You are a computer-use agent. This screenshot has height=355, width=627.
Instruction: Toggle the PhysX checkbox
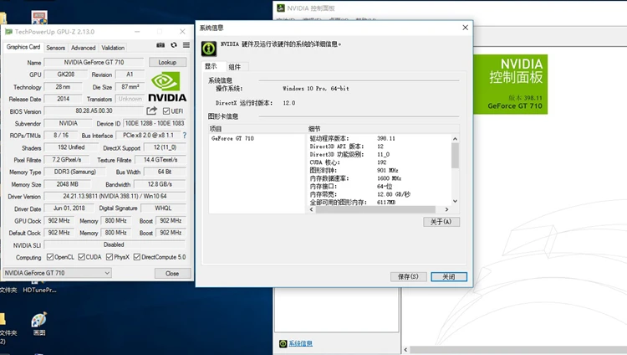tap(110, 257)
